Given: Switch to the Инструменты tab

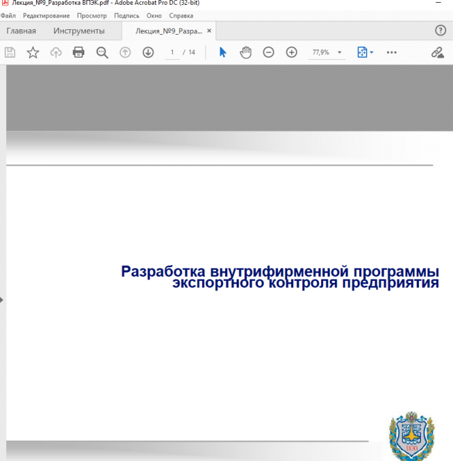Looking at the screenshot, I should (79, 31).
